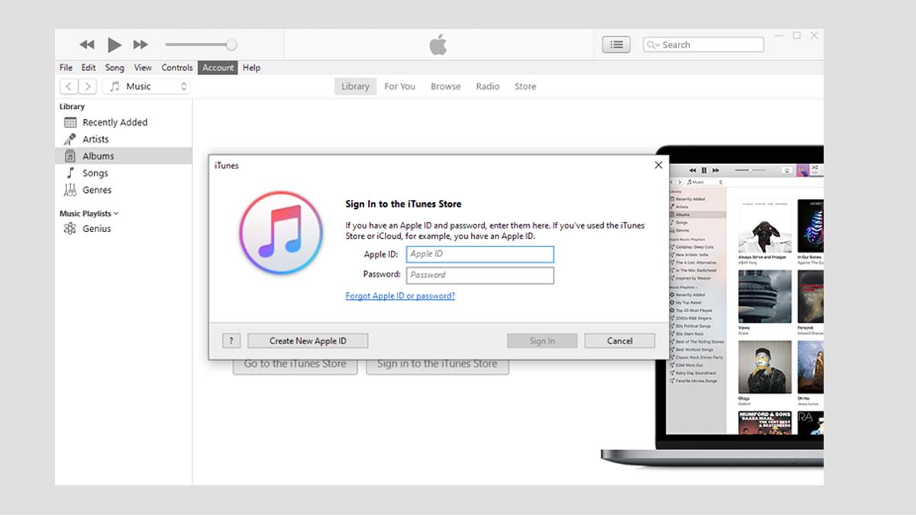Click the question mark help button

coord(231,341)
